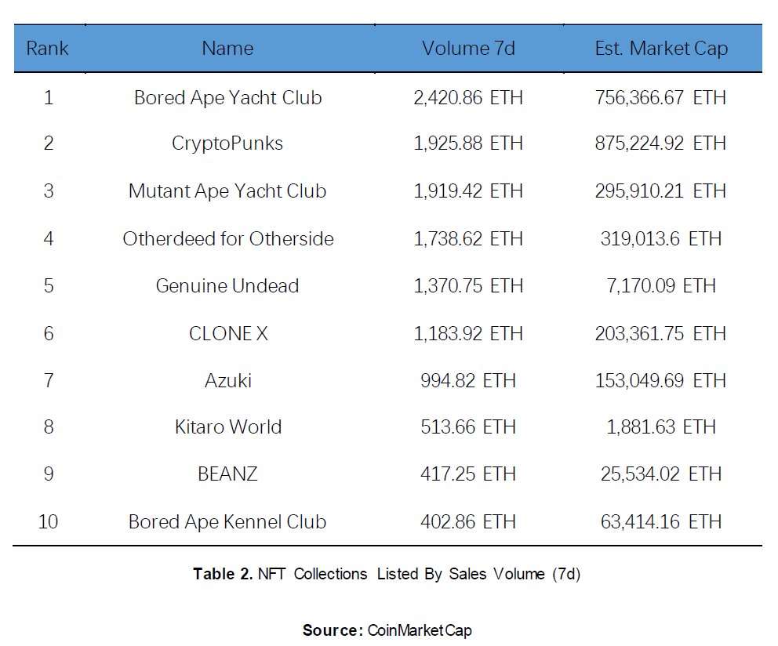Image resolution: width=778 pixels, height=646 pixels.
Task: Click market cap 875,224.92 ETH
Action: pyautogui.click(x=660, y=143)
